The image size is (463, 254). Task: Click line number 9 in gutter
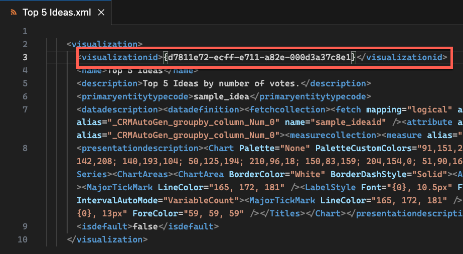(x=25, y=226)
